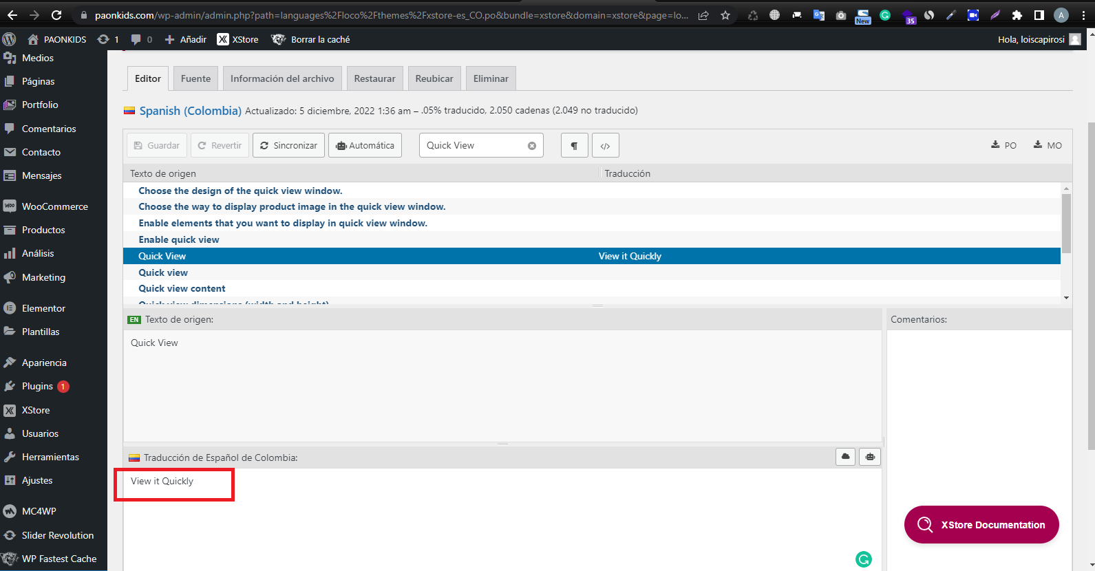Switch to the Fuente tab
Viewport: 1095px width, 571px height.
196,78
